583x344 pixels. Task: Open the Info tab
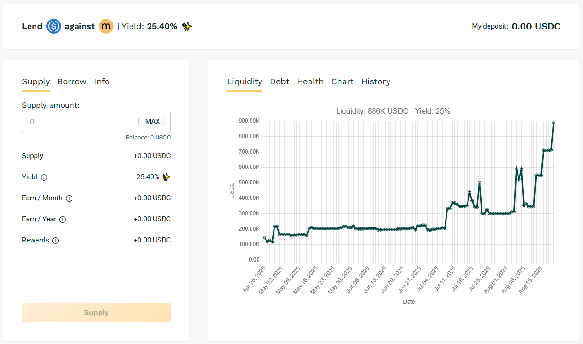click(x=102, y=81)
